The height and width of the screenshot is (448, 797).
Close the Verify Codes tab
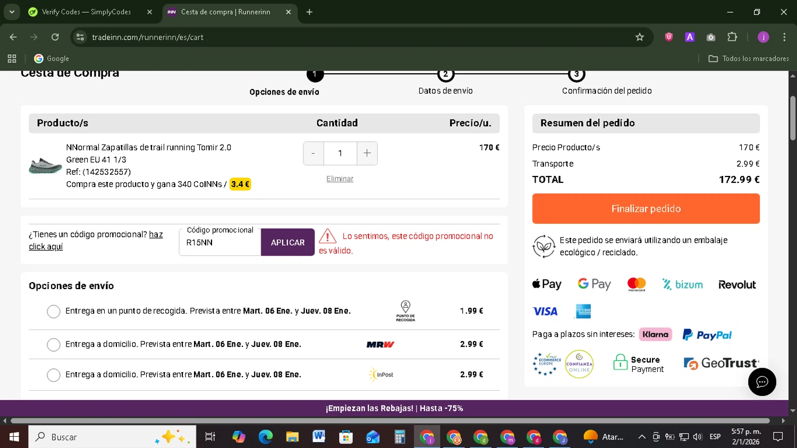coord(149,12)
